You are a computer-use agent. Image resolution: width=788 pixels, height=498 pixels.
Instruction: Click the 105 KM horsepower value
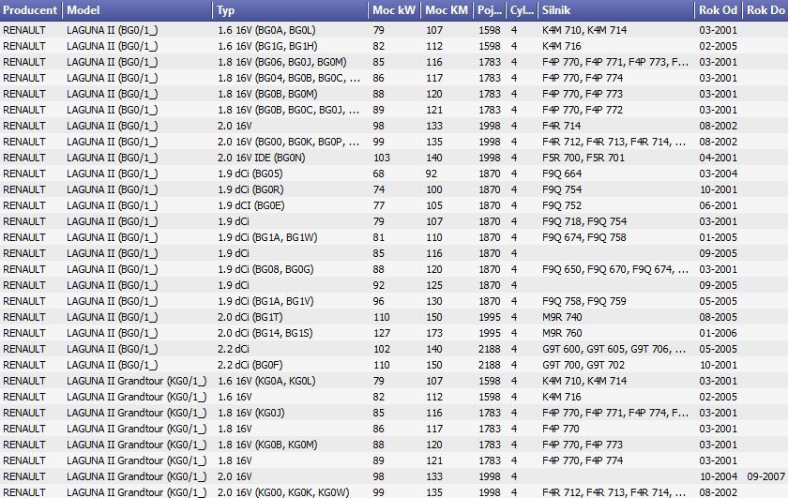(434, 205)
